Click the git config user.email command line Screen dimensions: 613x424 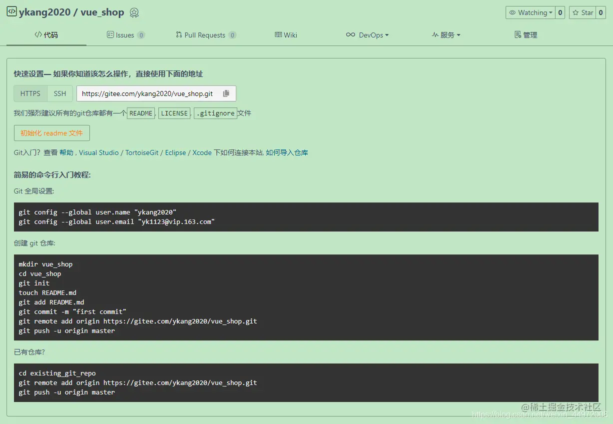click(x=117, y=221)
